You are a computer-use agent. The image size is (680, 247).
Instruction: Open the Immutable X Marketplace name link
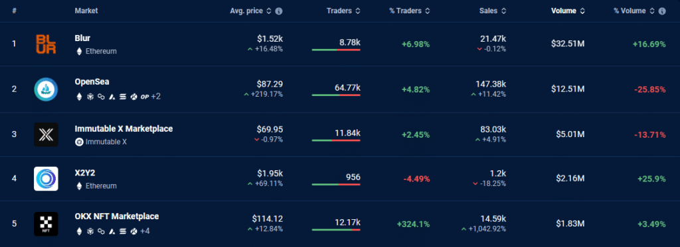(x=124, y=129)
